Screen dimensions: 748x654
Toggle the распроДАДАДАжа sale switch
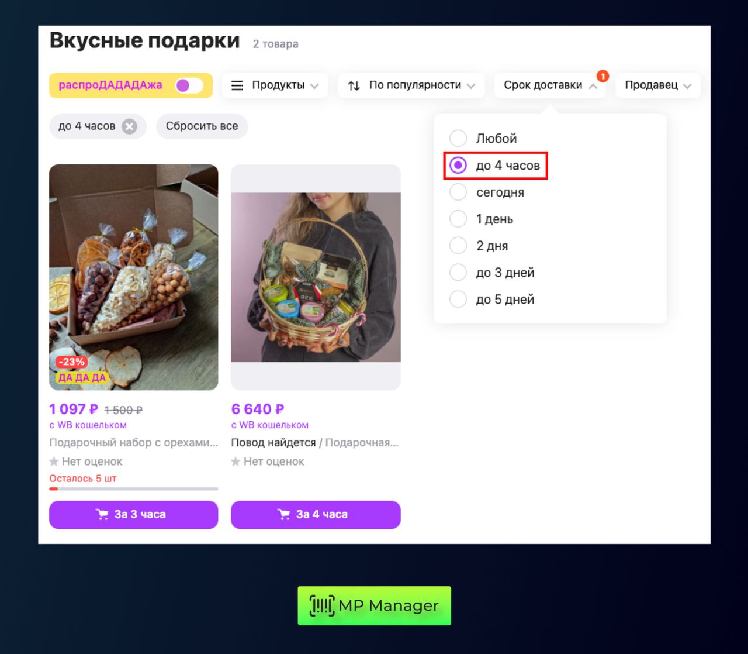[189, 85]
